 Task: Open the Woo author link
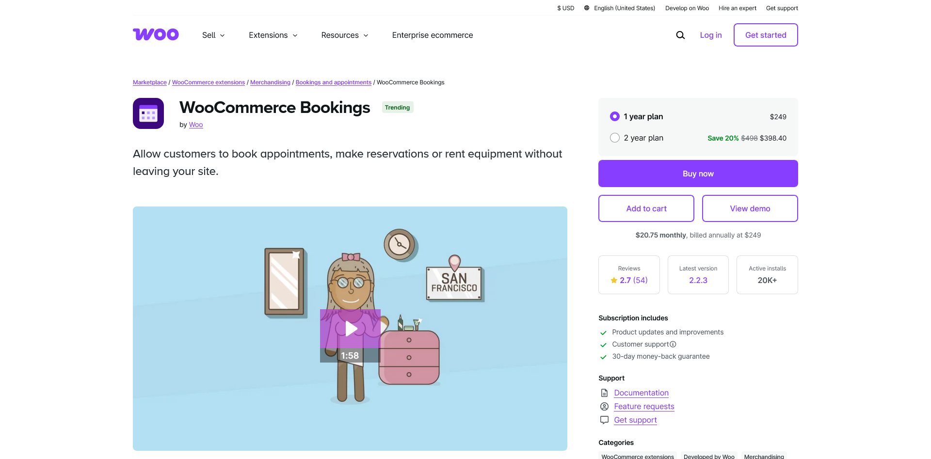pyautogui.click(x=196, y=125)
